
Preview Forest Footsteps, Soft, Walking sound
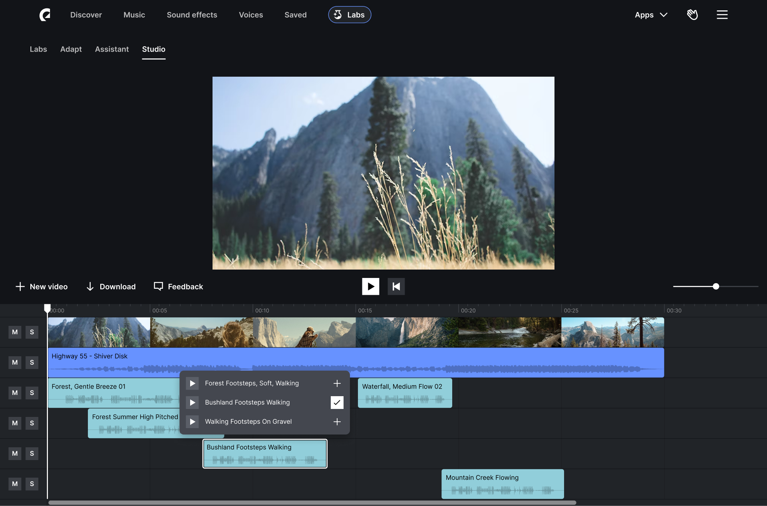click(192, 383)
